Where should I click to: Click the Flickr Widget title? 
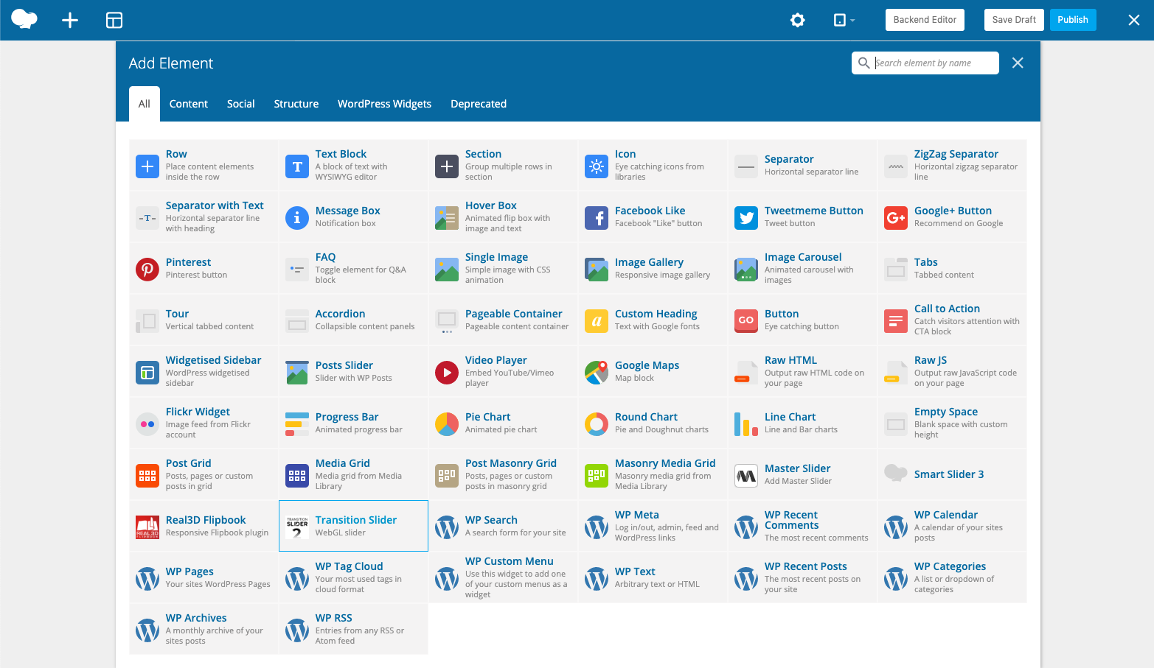(x=198, y=412)
